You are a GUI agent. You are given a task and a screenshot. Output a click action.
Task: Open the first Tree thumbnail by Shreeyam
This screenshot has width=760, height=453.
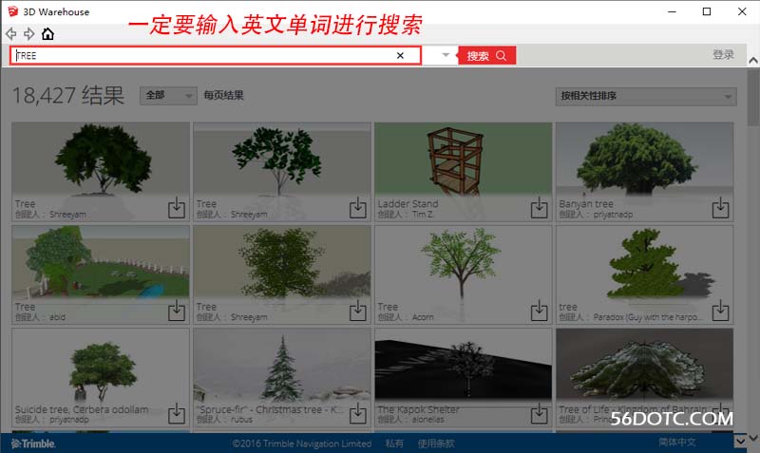[101, 159]
